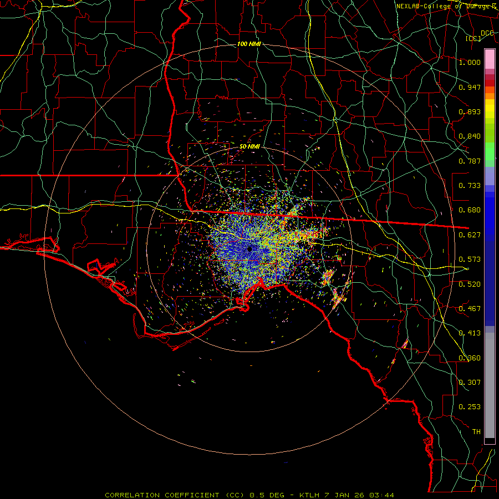Select the 0.413 scale value
499x499 pixels.
(470, 333)
